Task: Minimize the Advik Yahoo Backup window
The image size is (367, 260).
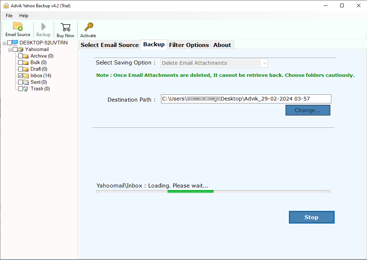Action: (x=326, y=5)
